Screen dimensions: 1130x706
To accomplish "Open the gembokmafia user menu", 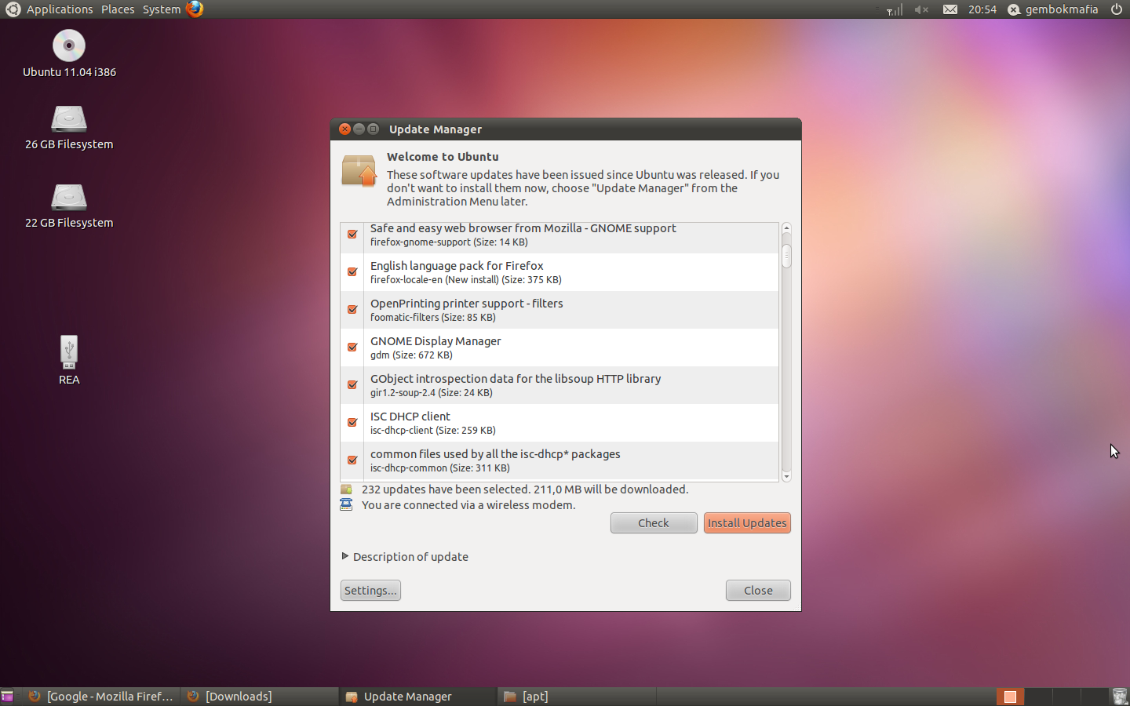I will click(1053, 9).
